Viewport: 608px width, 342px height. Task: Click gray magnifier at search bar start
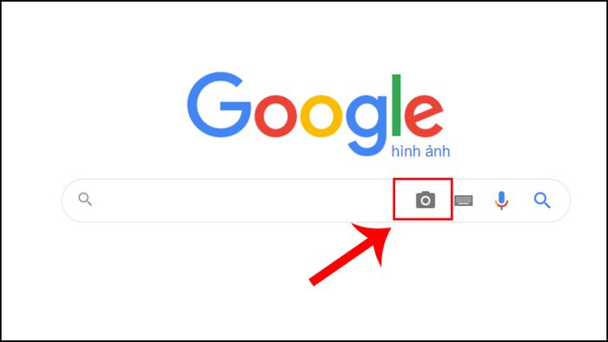(x=85, y=200)
